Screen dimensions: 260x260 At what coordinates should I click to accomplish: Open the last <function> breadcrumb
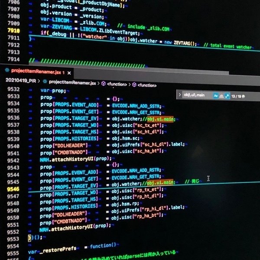147,85
